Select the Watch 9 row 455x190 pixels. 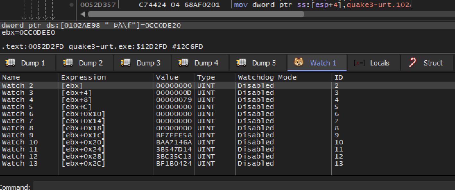(227, 135)
